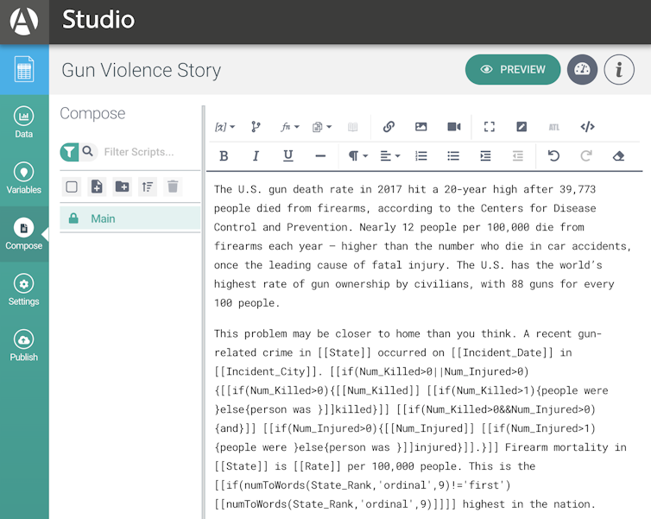
Task: Open the Settings section
Action: coord(24,290)
